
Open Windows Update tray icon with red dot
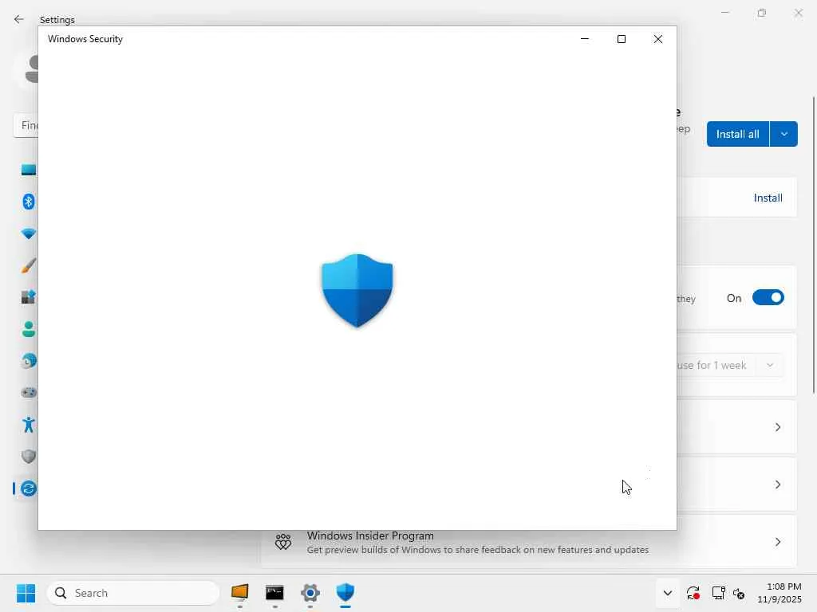click(x=693, y=593)
